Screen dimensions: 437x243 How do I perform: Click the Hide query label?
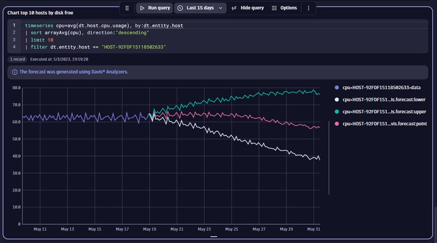[253, 8]
